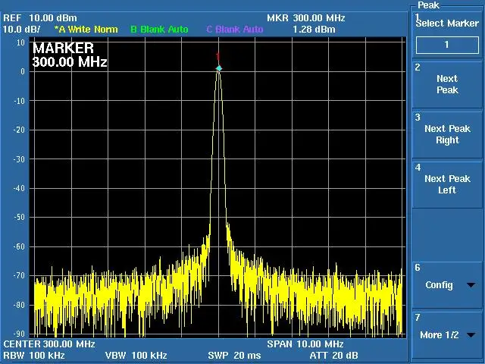Select the Next Peak softkey

click(x=447, y=84)
